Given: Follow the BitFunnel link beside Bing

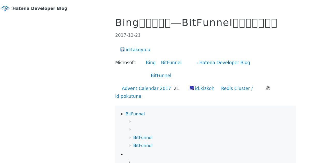Looking at the screenshot, I should point(171,63).
